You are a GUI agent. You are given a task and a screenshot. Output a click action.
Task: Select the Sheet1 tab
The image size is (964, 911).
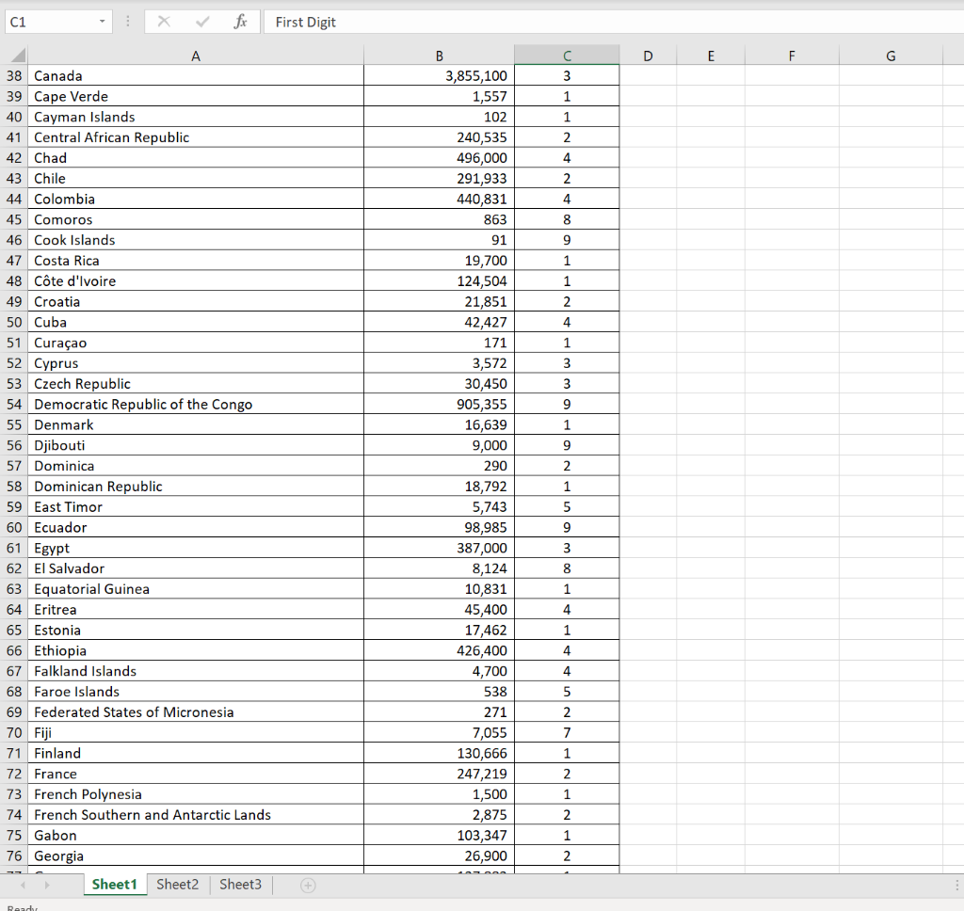pyautogui.click(x=115, y=884)
